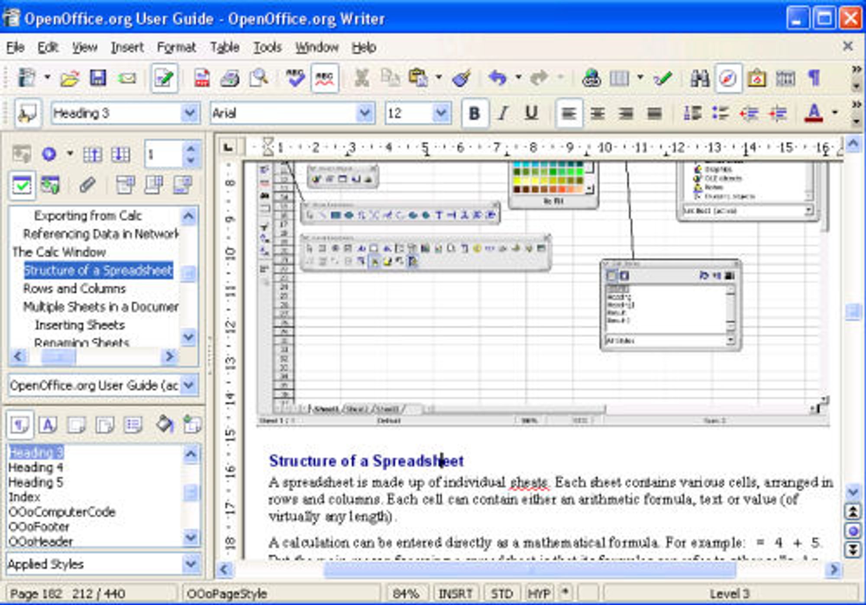Image resolution: width=866 pixels, height=605 pixels.
Task: Toggle Edit File mode icon
Action: (164, 78)
